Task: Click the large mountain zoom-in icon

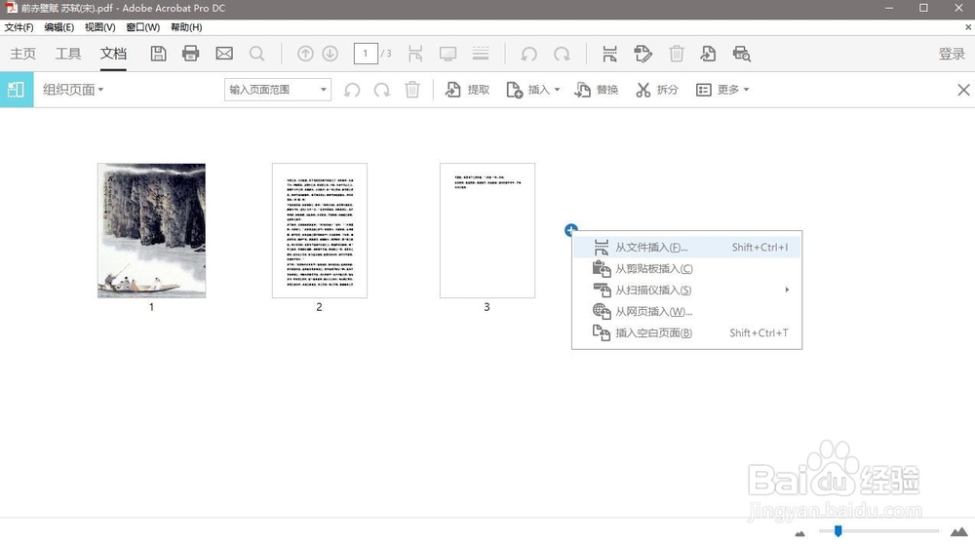Action: click(x=959, y=531)
